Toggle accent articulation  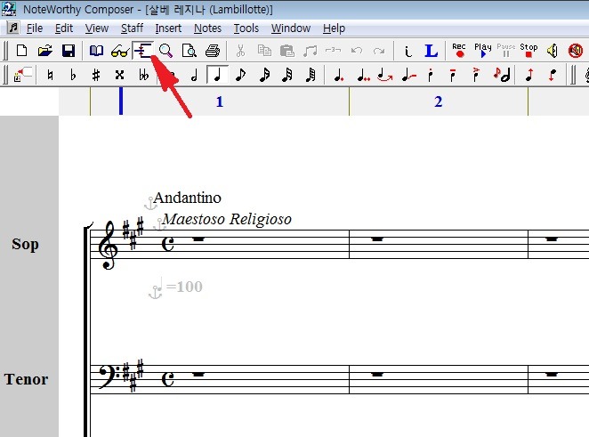click(x=476, y=75)
